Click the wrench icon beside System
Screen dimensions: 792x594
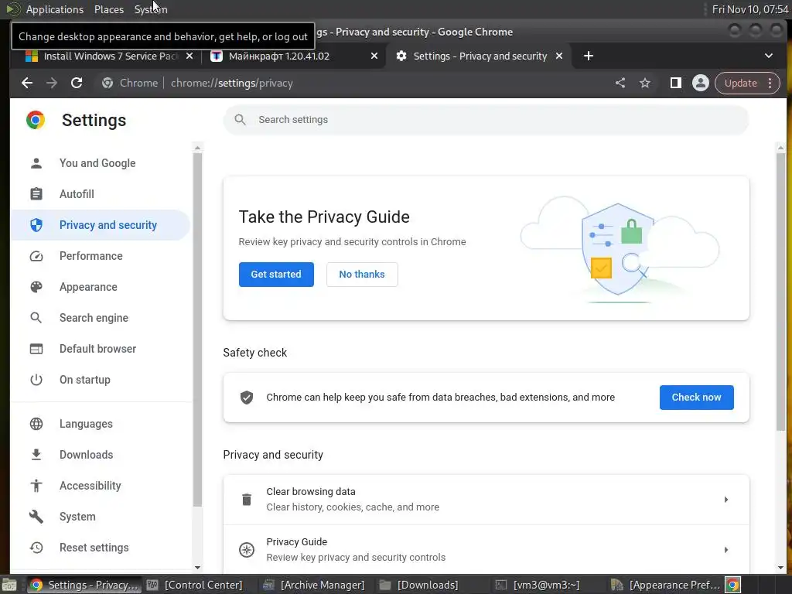[36, 517]
